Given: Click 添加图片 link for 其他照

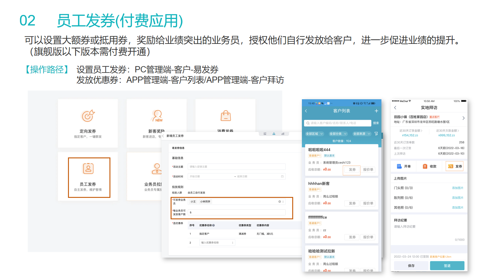Looking at the screenshot, I should 458,208.
